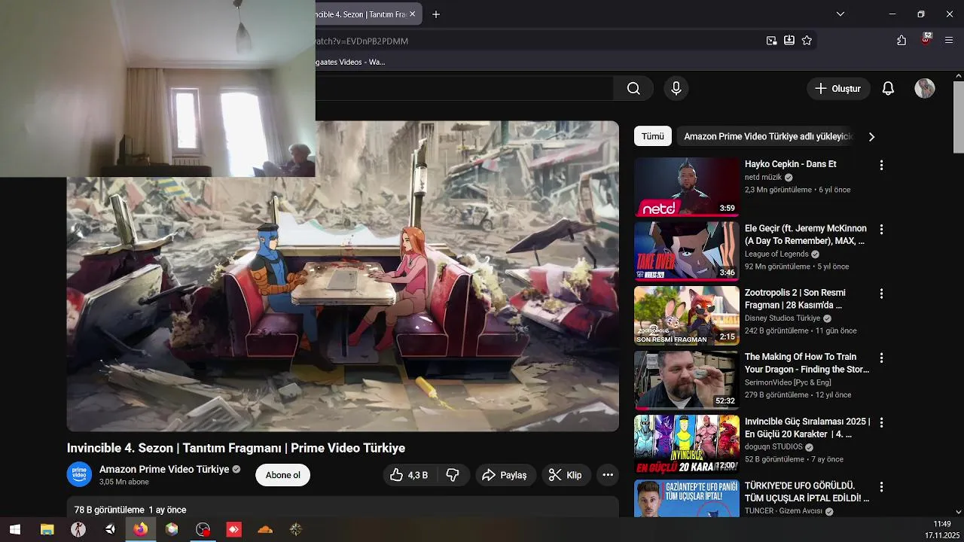The image size is (964, 542).
Task: Open the Amazon Prime Video Türkiye channel name
Action: tap(164, 469)
